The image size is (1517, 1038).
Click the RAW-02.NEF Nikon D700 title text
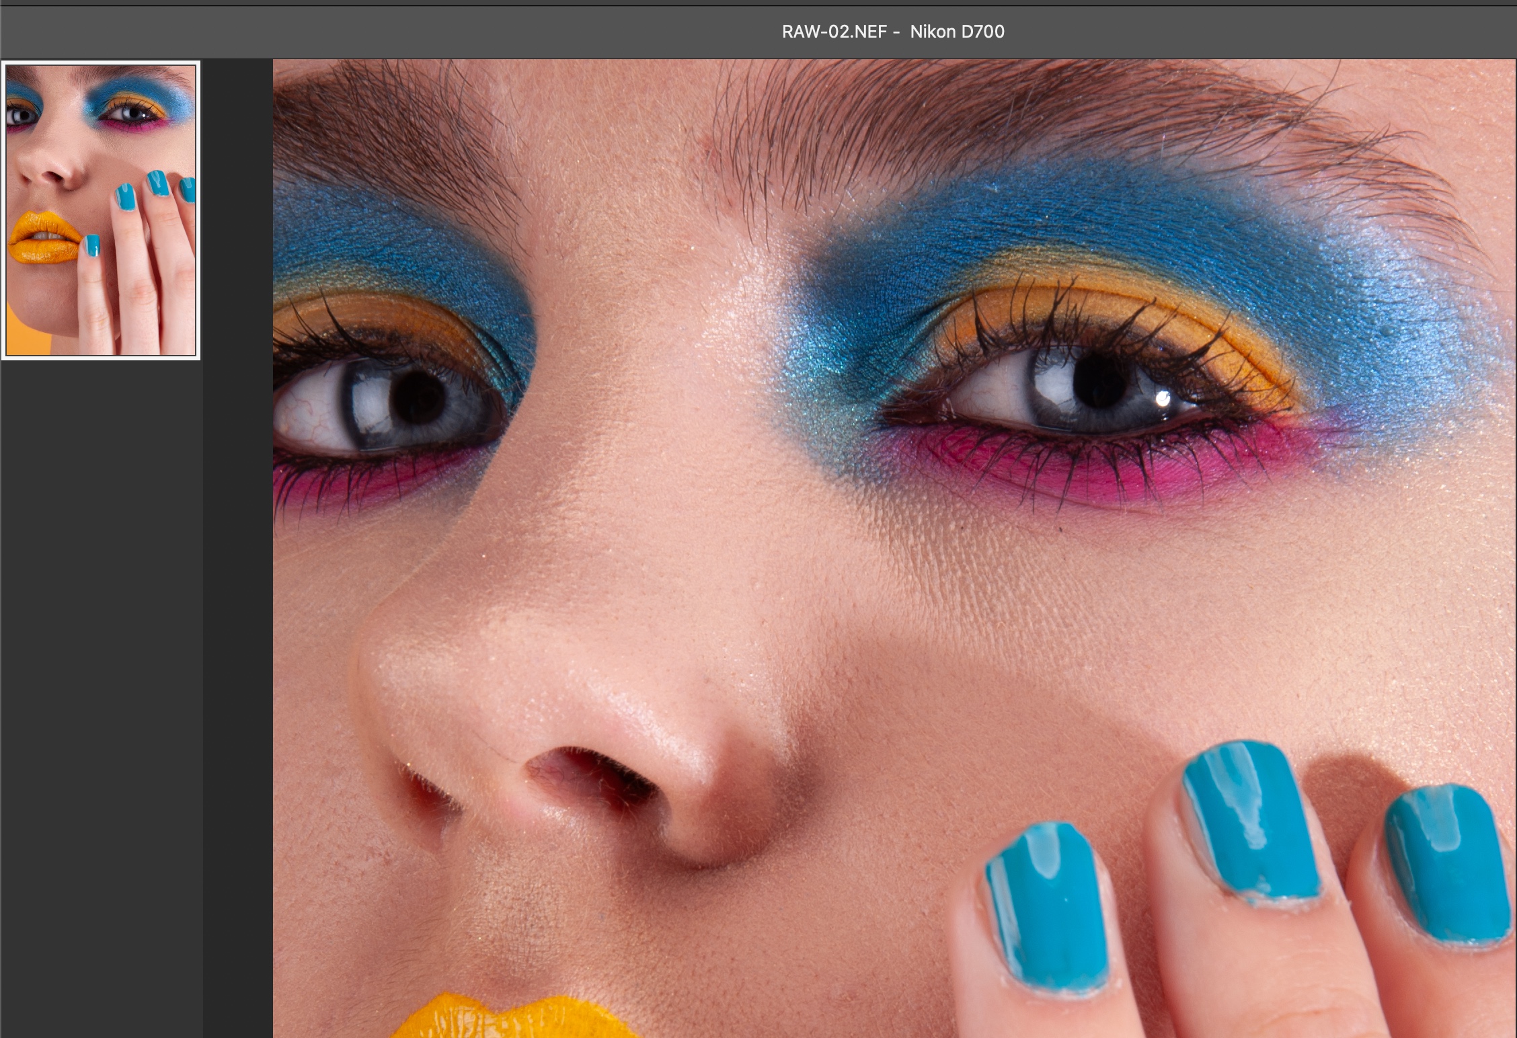click(x=893, y=32)
